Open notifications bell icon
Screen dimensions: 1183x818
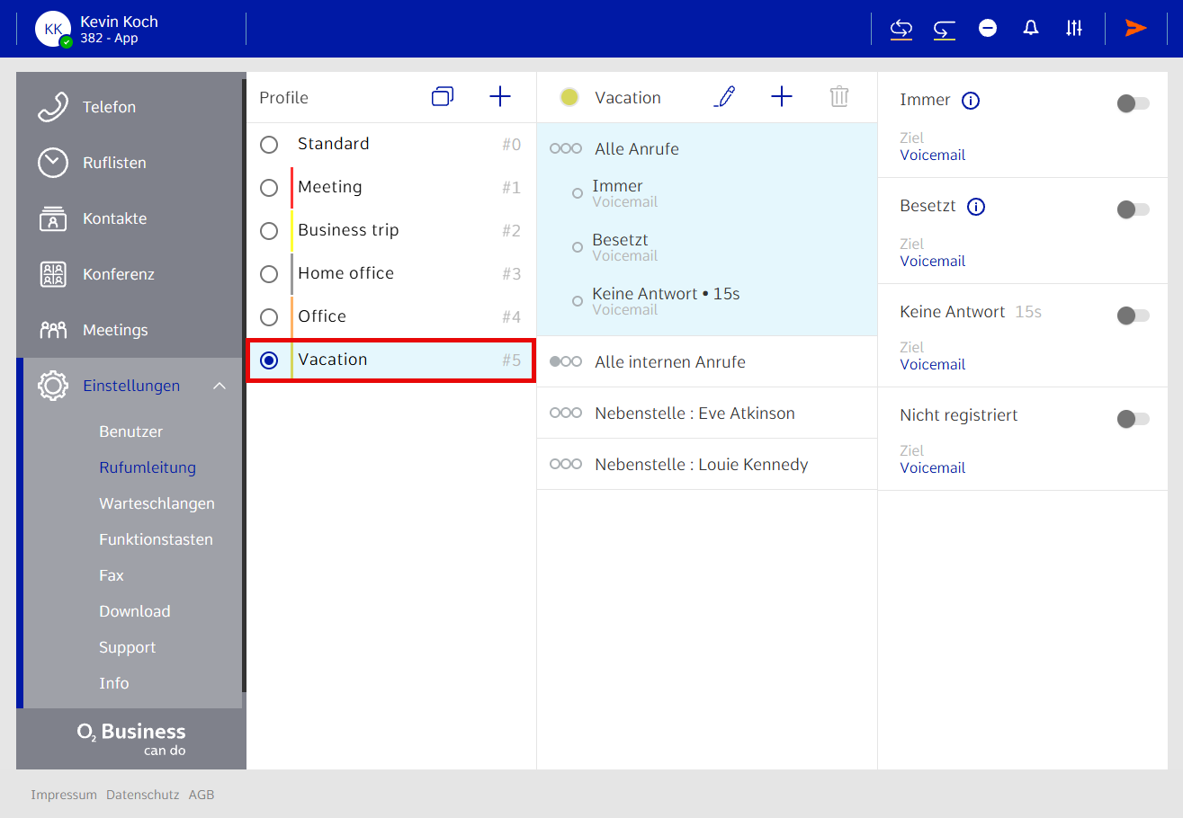click(x=1031, y=28)
